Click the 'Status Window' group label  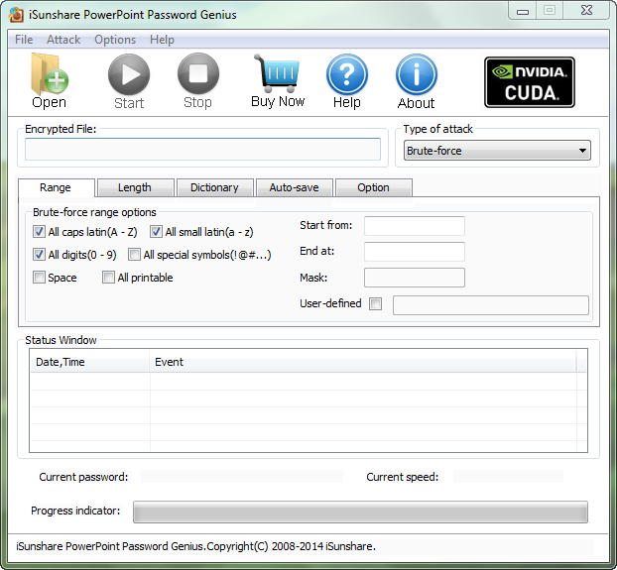(x=61, y=340)
